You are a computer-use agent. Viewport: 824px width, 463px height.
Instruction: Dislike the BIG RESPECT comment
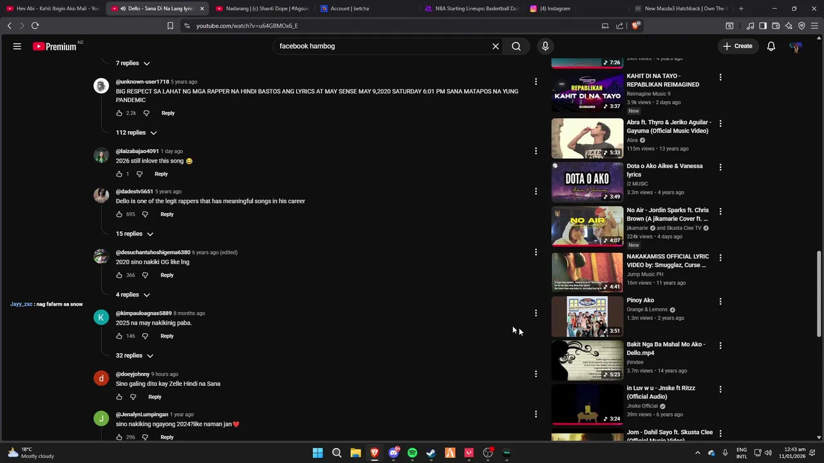146,113
